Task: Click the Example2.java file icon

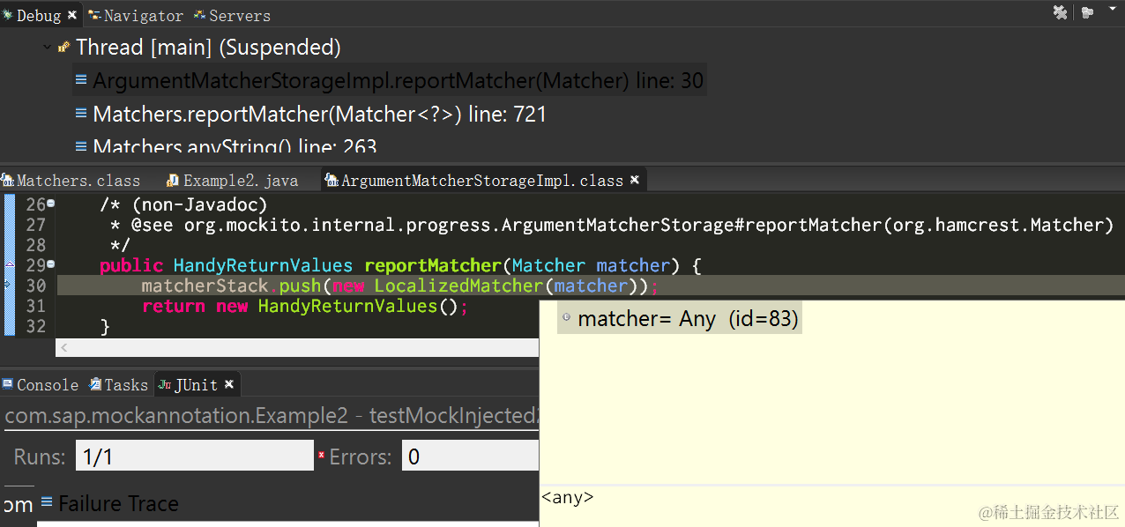Action: pyautogui.click(x=173, y=181)
